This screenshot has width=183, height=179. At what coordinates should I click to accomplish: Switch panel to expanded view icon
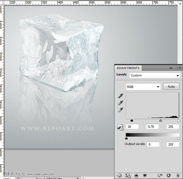128,175
